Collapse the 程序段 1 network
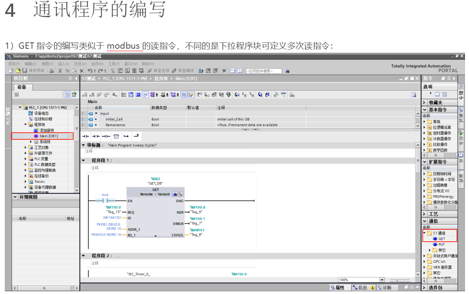Screen dimensions: 469x294 pos(83,160)
